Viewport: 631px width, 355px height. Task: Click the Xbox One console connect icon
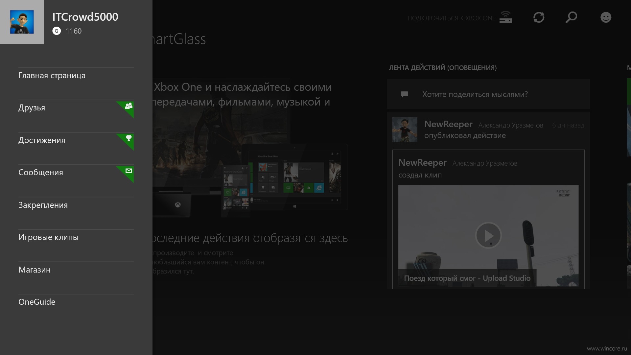(505, 17)
